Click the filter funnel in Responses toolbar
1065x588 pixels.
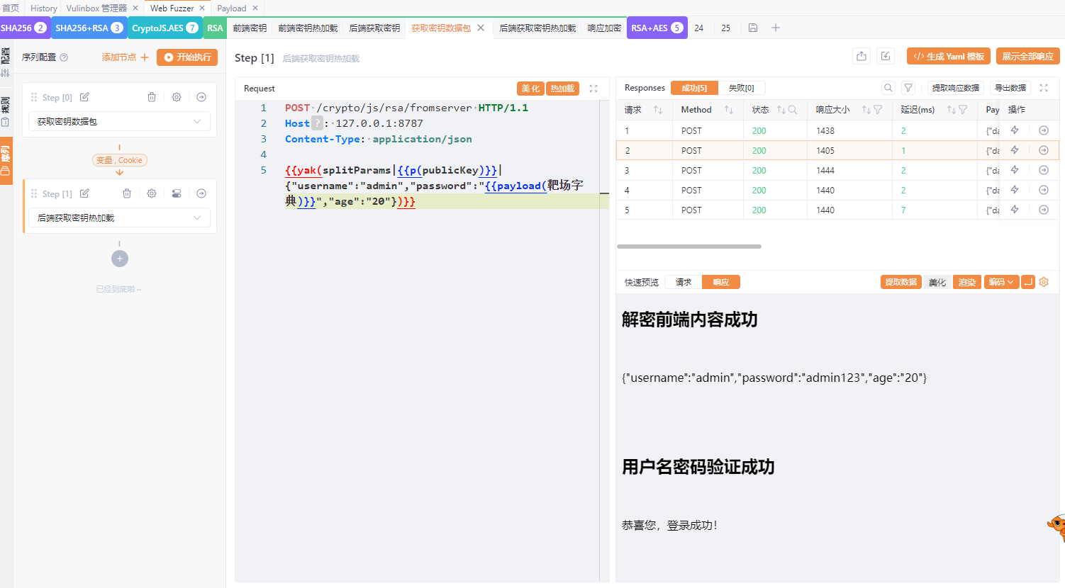(x=908, y=88)
